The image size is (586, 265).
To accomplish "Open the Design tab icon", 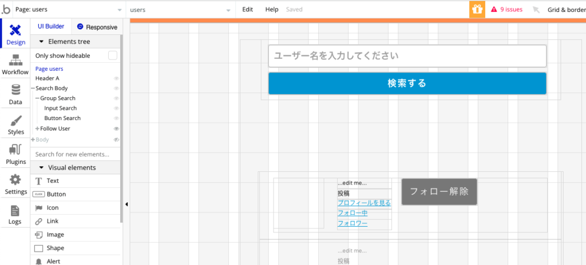I will click(15, 30).
